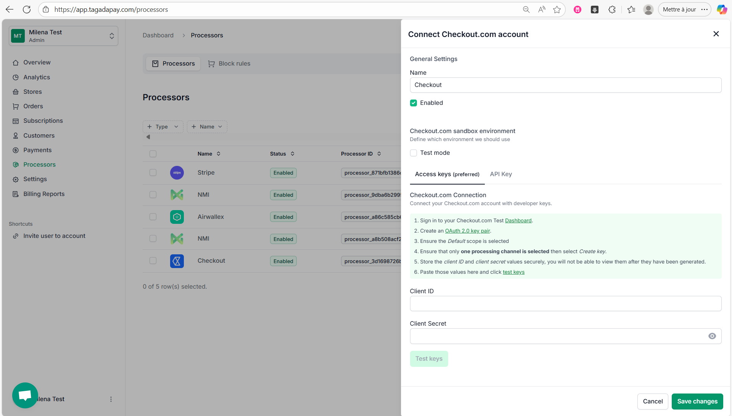Open user options three-dot menu
The image size is (732, 416).
[111, 399]
